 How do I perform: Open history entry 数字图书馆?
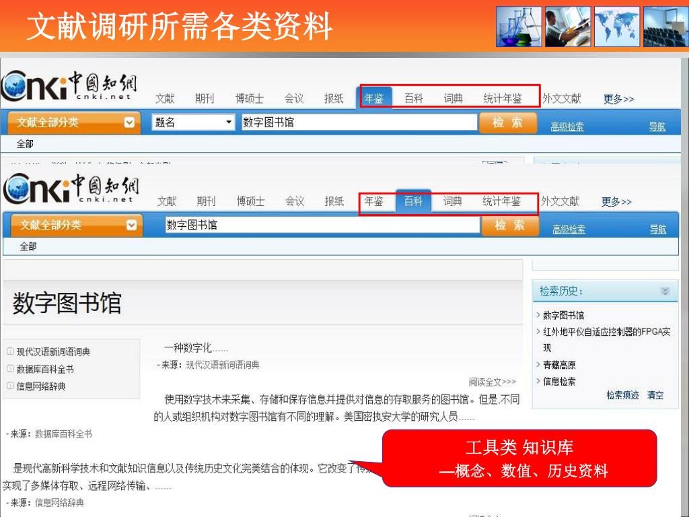click(x=563, y=315)
